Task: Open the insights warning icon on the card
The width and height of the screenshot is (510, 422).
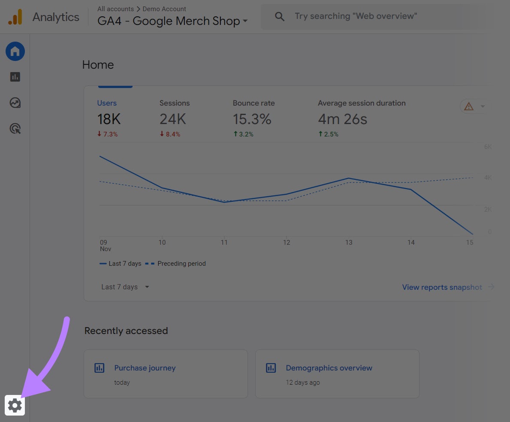Action: [x=468, y=106]
